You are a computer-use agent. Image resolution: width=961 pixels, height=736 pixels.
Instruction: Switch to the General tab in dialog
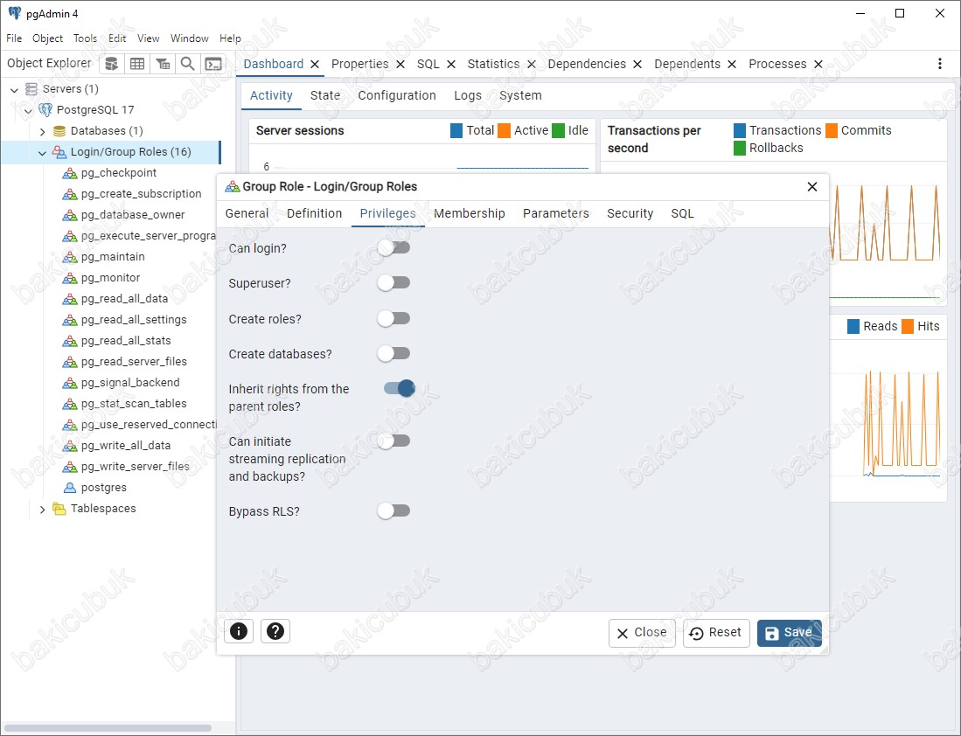[x=247, y=213]
